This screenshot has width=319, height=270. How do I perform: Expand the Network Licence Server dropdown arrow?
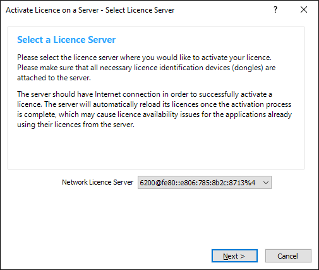coord(266,183)
